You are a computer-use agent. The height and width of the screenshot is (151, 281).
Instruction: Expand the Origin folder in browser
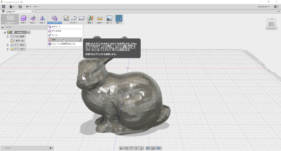point(8,45)
